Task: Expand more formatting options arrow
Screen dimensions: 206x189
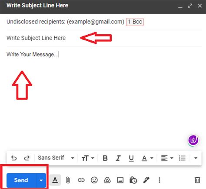Action: 196,158
